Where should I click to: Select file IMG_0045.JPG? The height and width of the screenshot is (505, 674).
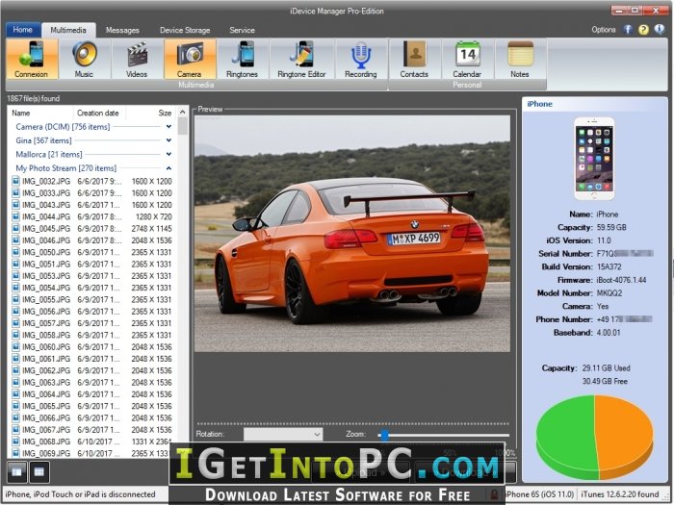pos(92,229)
